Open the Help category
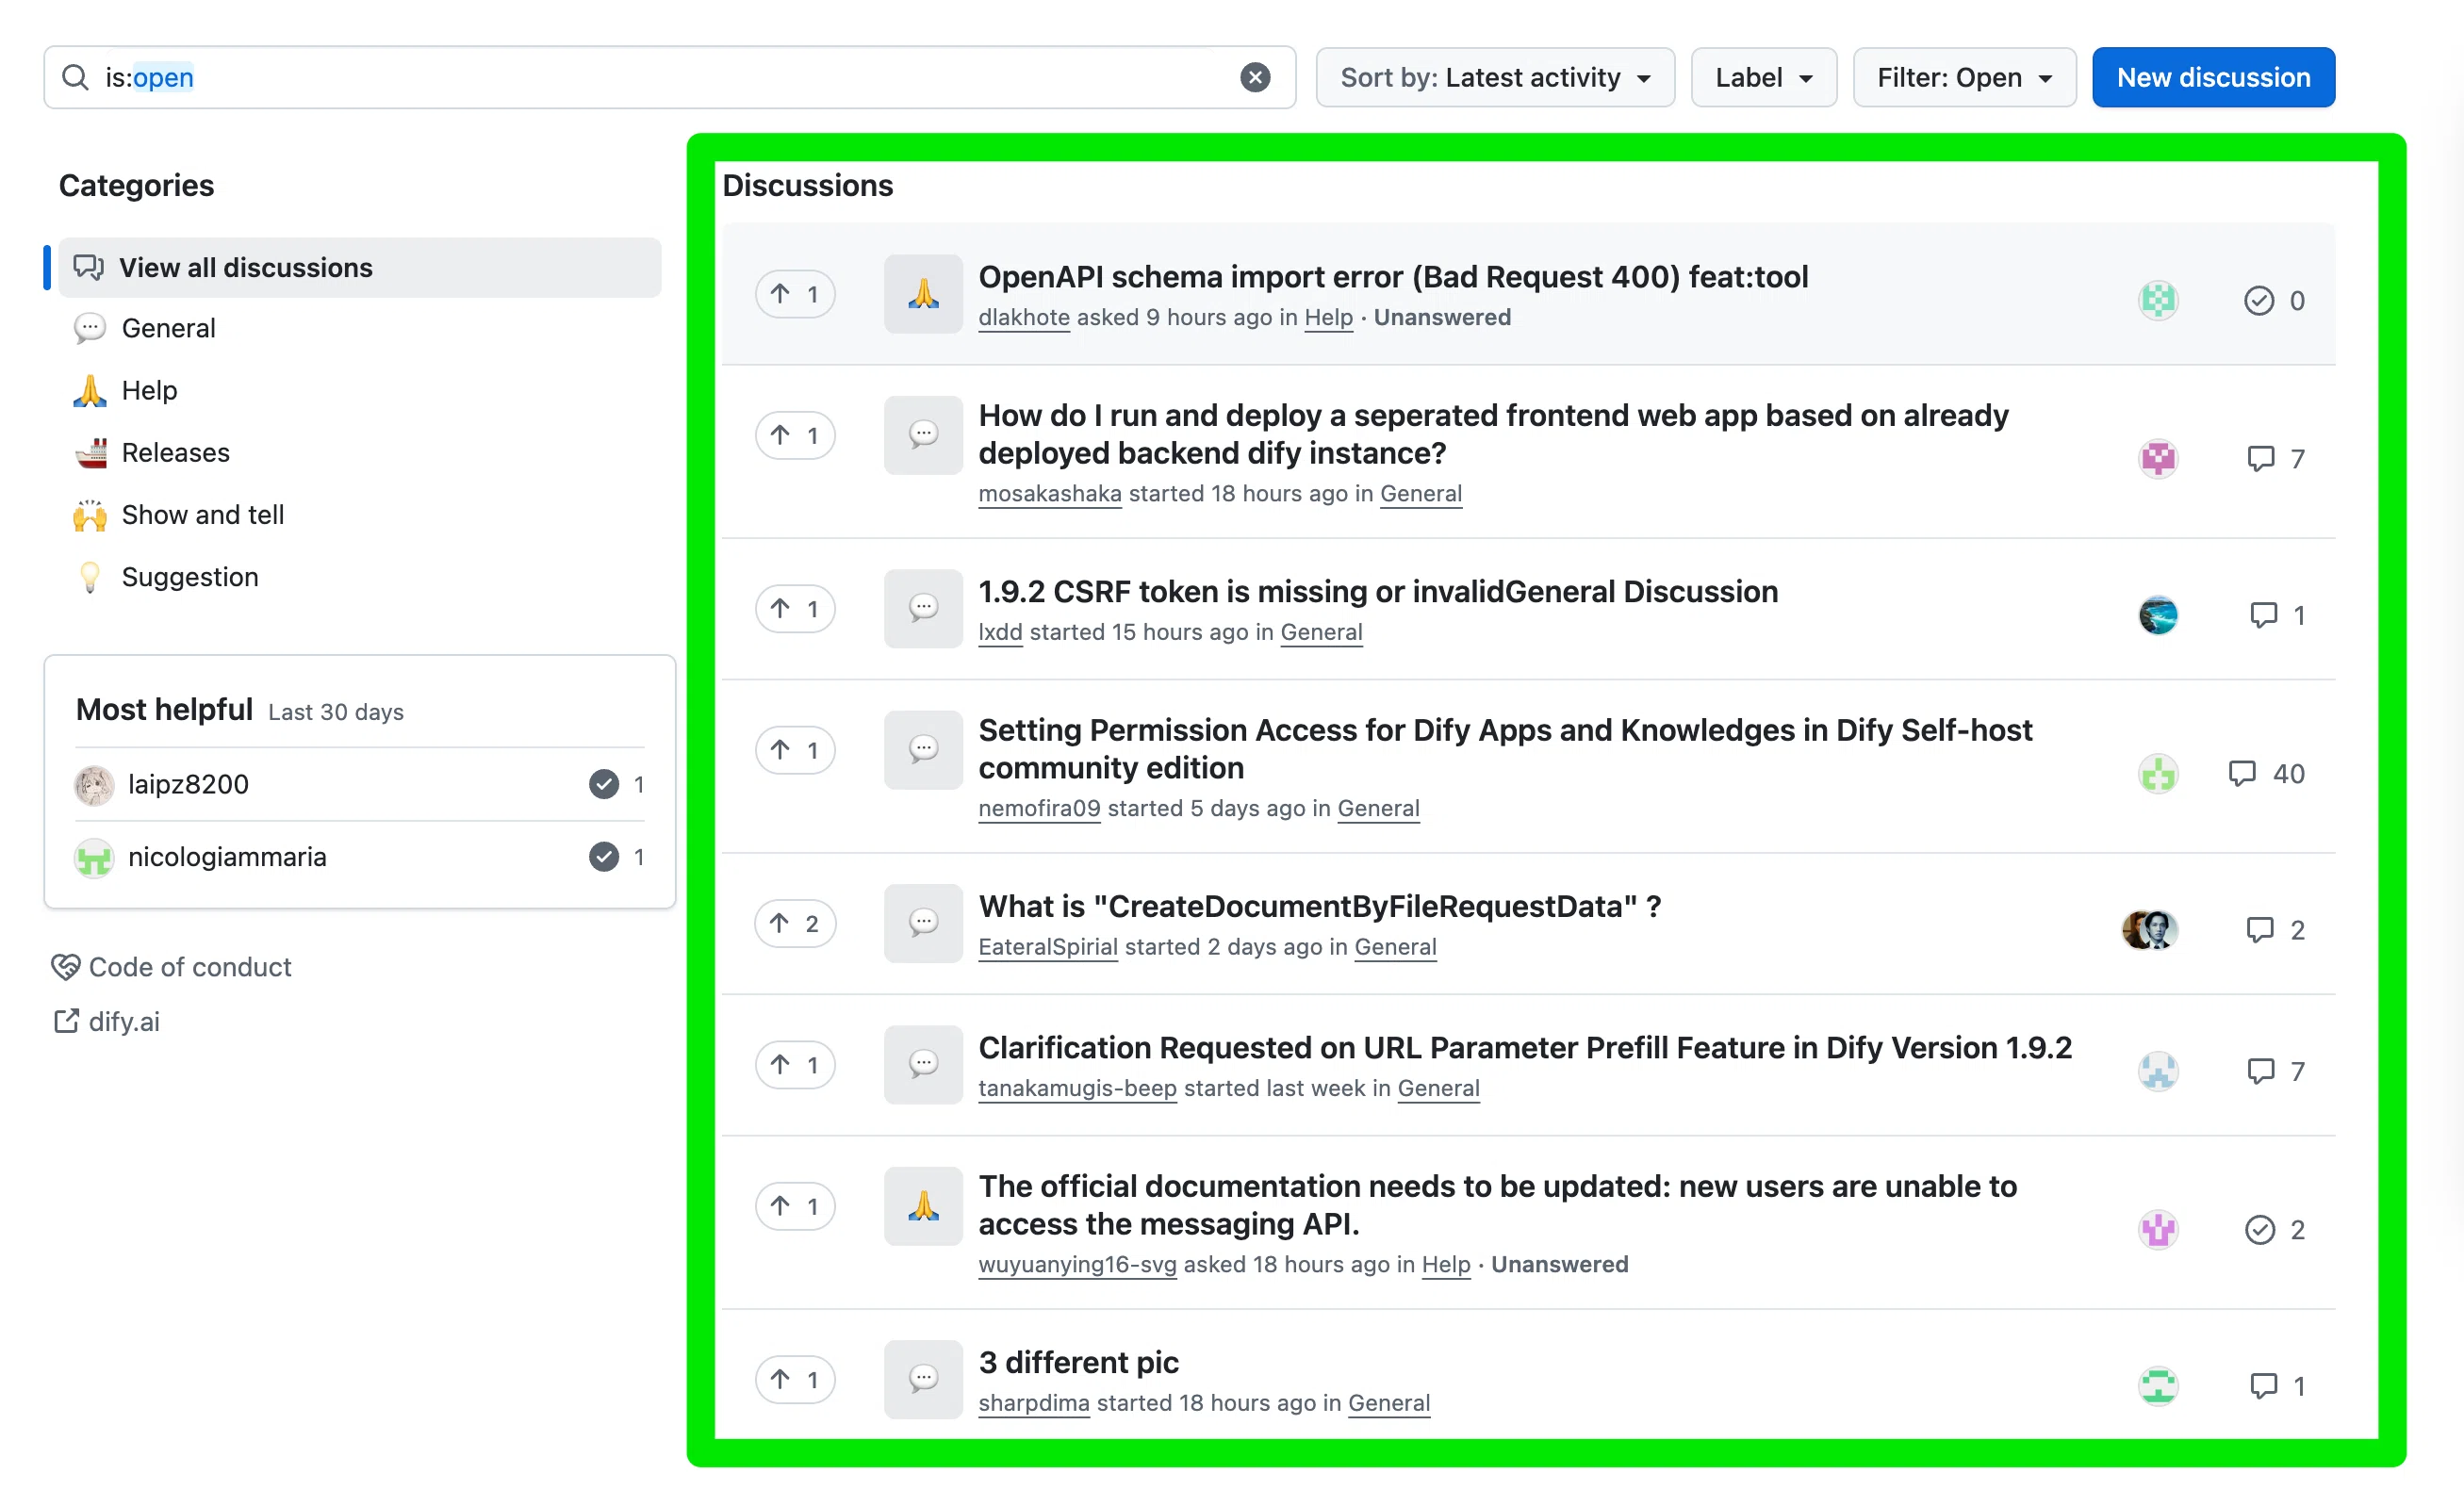Image resolution: width=2464 pixels, height=1506 pixels. pos(149,390)
